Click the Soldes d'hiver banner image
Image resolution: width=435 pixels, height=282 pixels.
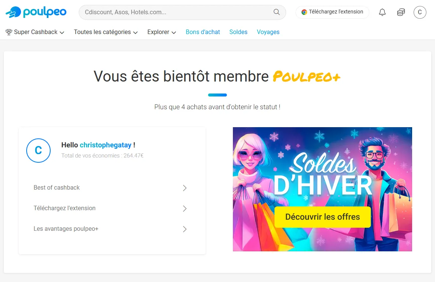point(322,189)
